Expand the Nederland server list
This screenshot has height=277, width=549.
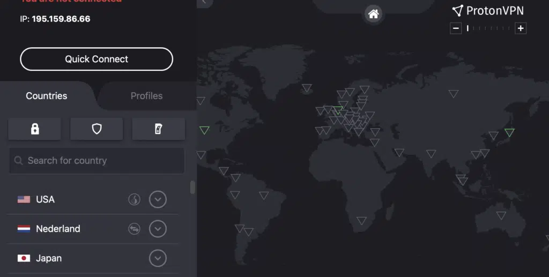click(158, 229)
